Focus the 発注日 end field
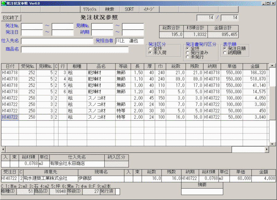Screen dimensions: 277x200 coord(63,33)
